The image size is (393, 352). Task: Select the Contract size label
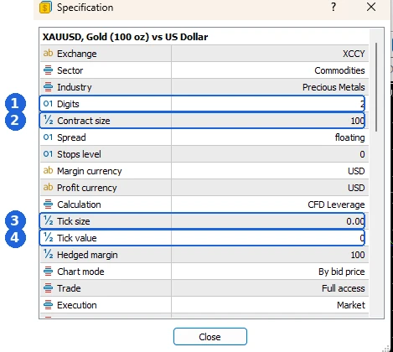click(84, 121)
